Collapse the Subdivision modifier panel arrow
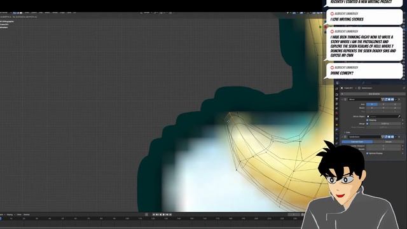Screen dimensions: 407x229 pyautogui.click(x=342, y=137)
